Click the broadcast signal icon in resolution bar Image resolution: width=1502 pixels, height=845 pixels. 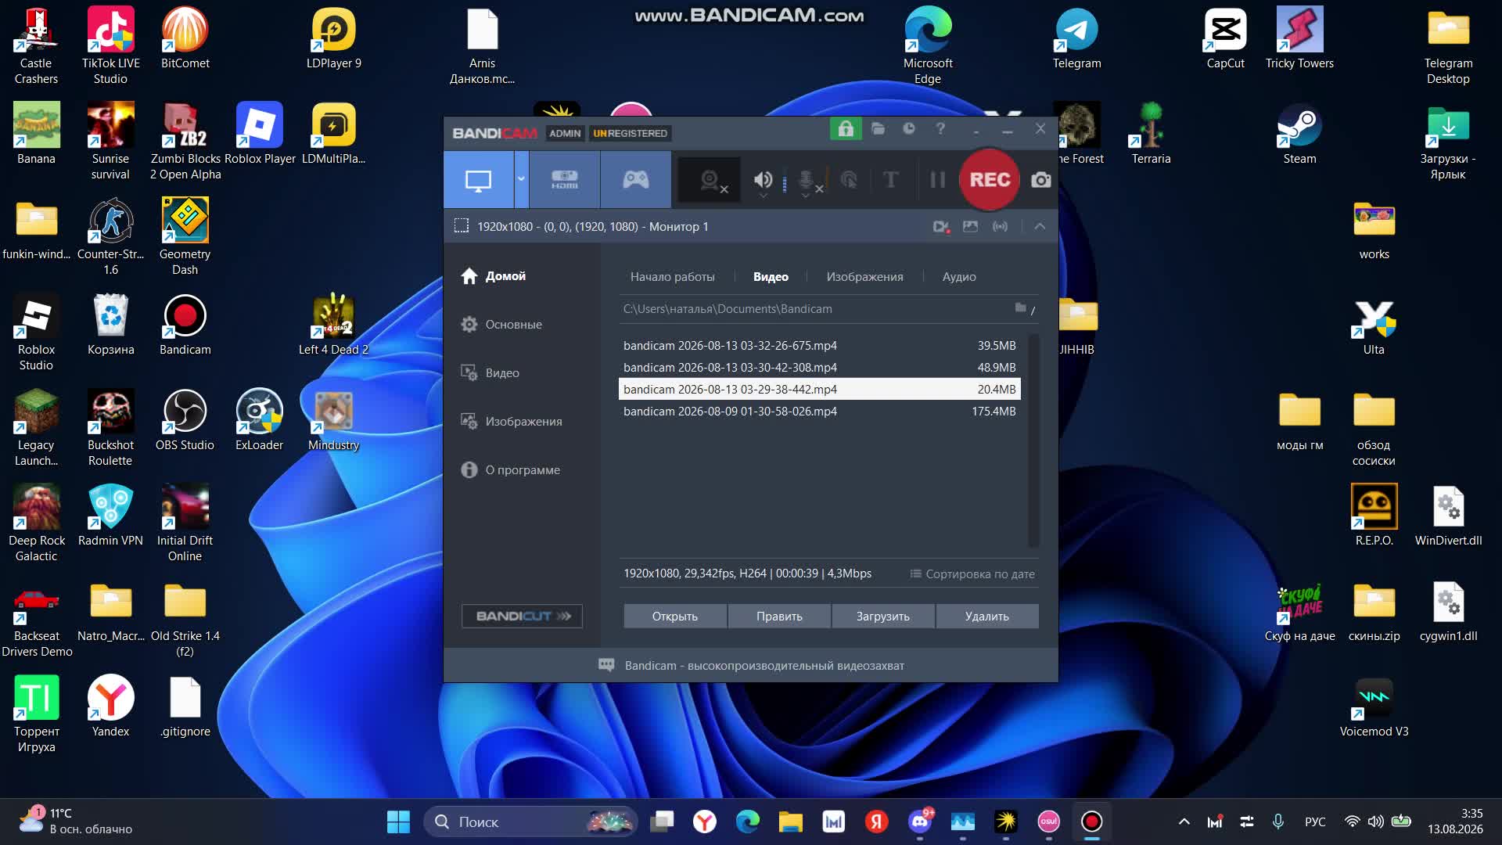1000,227
